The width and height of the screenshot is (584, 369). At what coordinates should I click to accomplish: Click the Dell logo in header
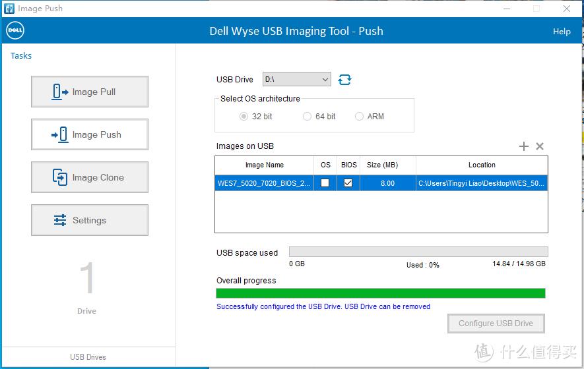click(x=15, y=31)
